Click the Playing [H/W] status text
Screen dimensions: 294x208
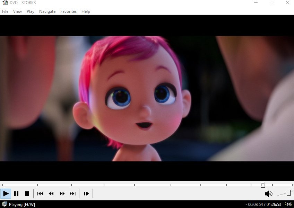click(22, 205)
